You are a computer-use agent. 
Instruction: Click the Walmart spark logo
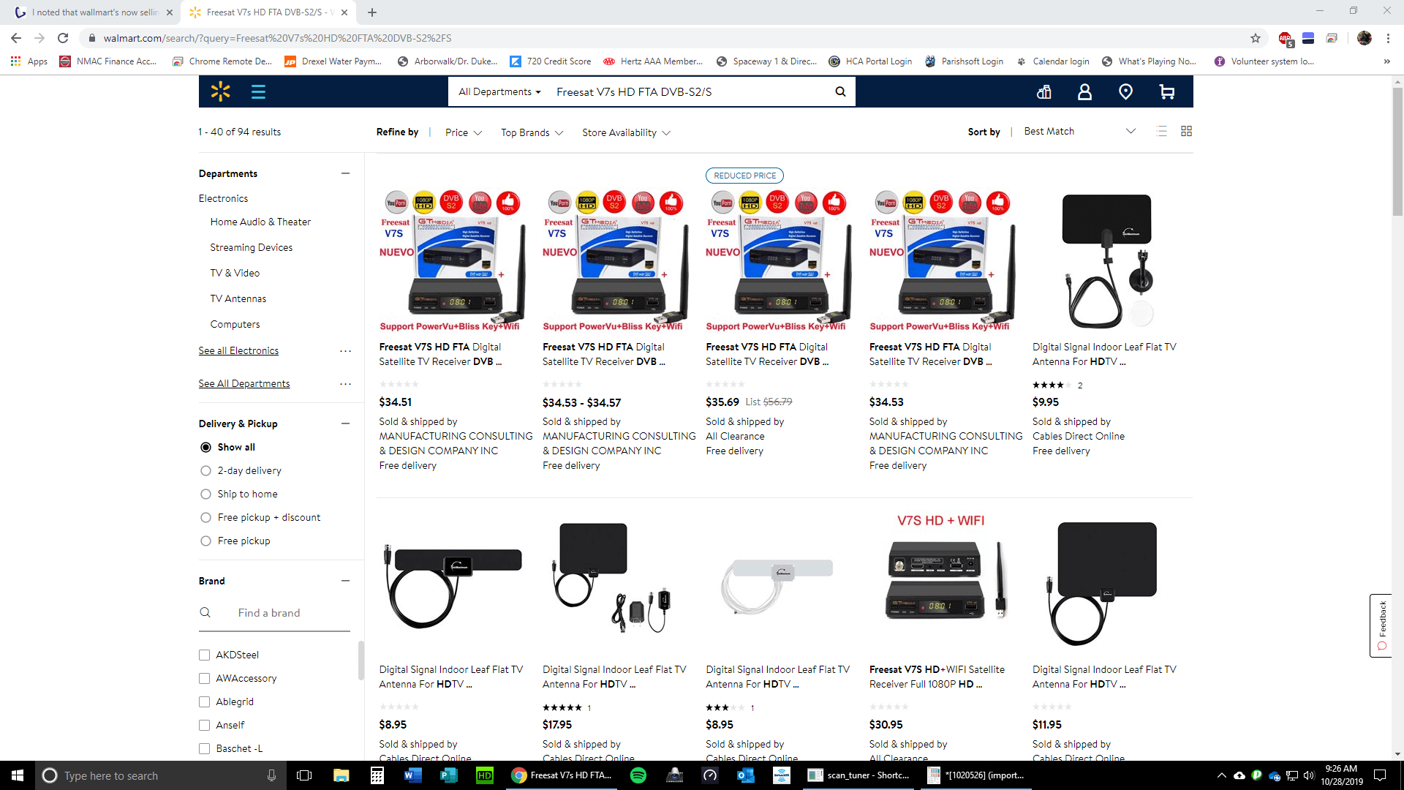click(220, 91)
